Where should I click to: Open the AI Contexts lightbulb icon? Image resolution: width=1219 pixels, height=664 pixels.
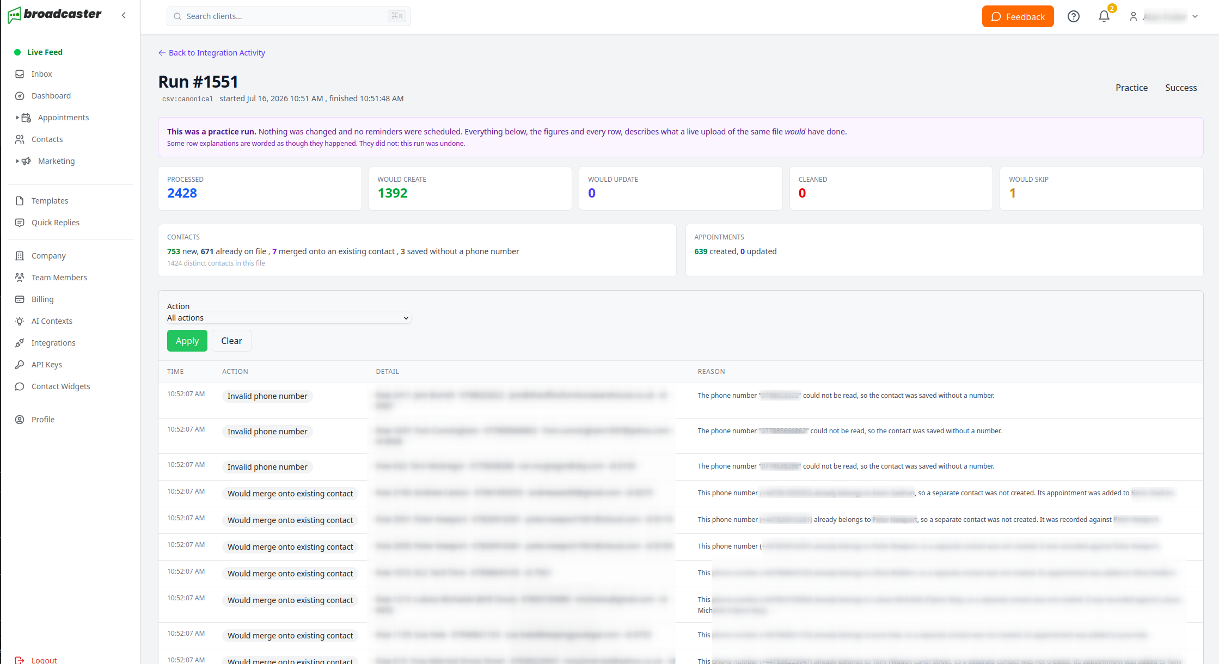click(x=20, y=321)
